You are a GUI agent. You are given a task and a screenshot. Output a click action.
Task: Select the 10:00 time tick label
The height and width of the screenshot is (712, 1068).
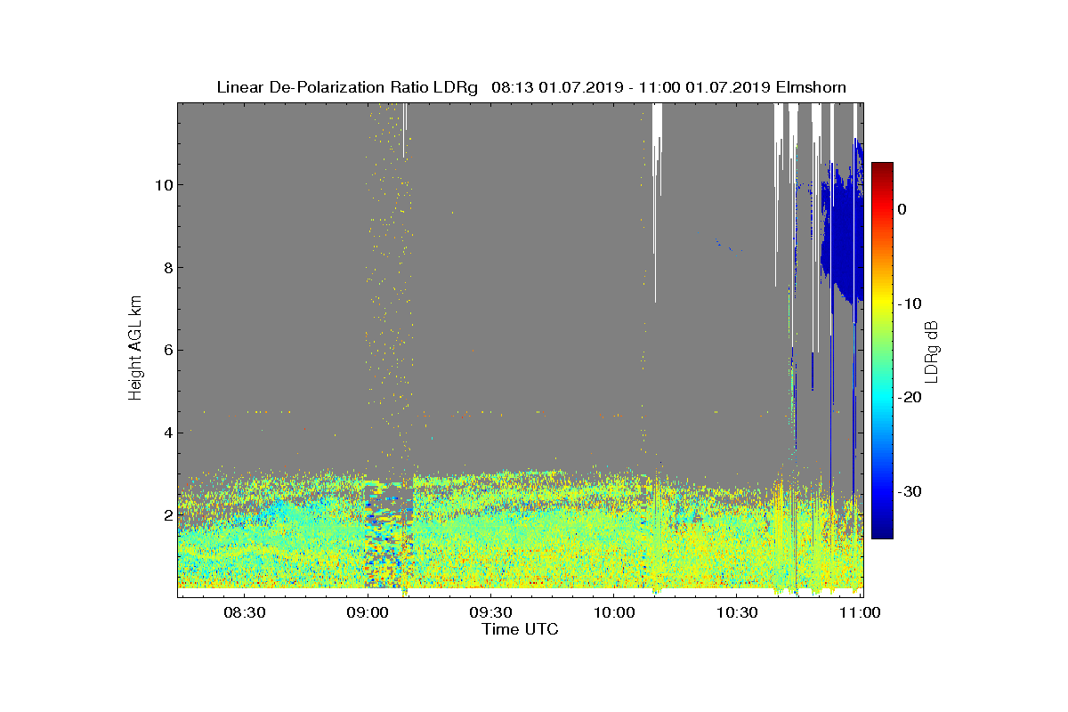[614, 612]
